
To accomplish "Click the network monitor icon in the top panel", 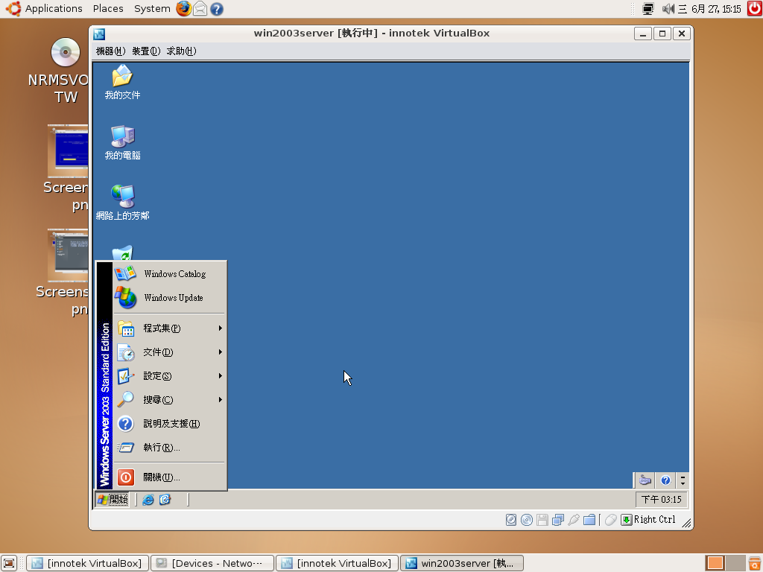I will click(x=648, y=9).
